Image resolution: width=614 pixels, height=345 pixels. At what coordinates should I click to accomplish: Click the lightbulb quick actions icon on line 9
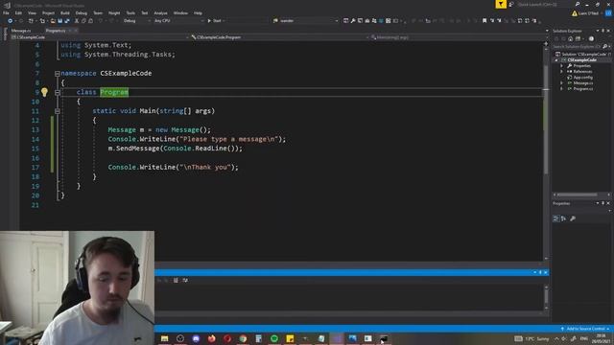click(x=44, y=92)
